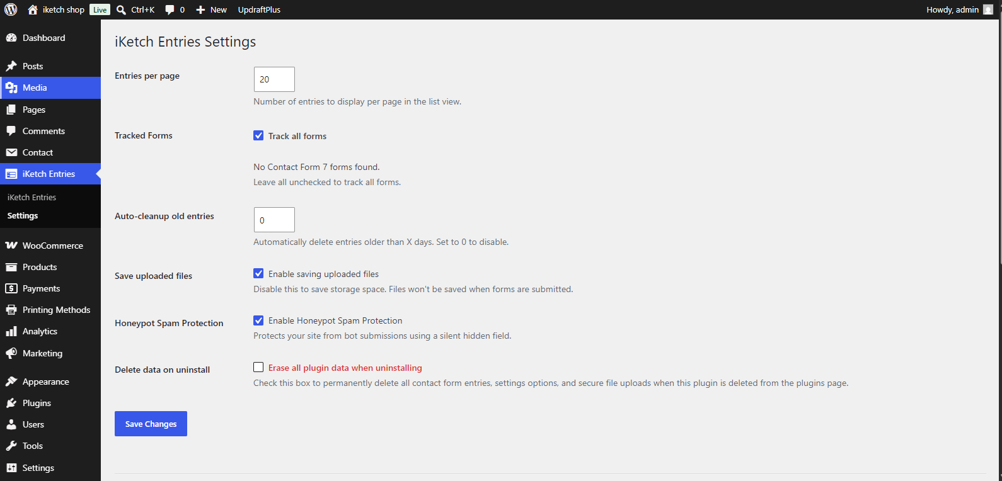Viewport: 1002px width, 481px height.
Task: Open the Dashboard menu item
Action: (x=50, y=38)
